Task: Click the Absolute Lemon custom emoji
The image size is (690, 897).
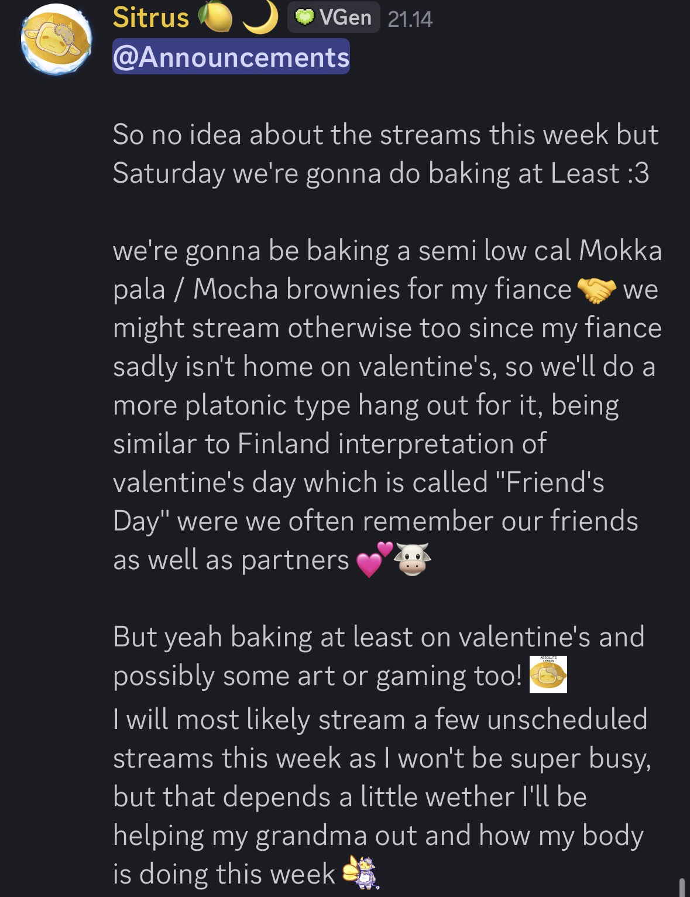Action: (548, 675)
